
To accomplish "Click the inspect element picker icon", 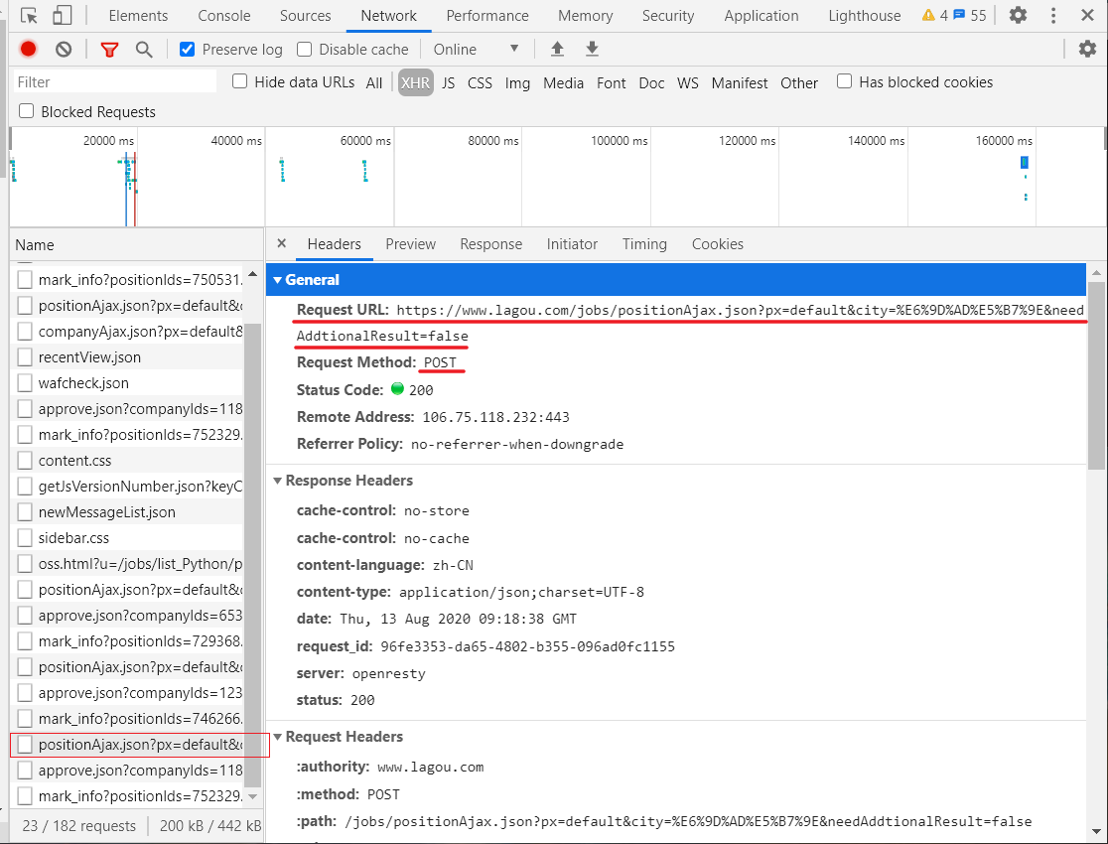I will click(29, 16).
